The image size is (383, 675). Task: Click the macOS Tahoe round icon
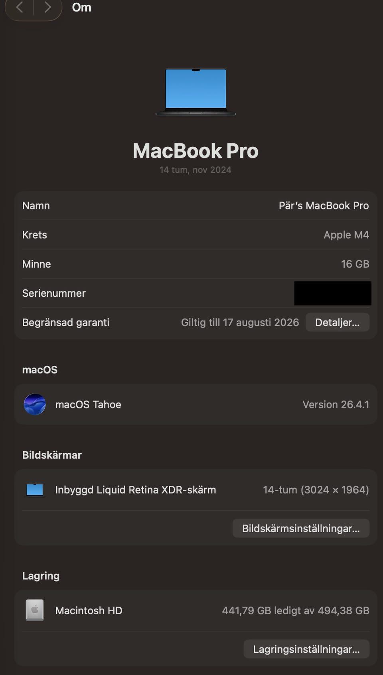(x=35, y=404)
